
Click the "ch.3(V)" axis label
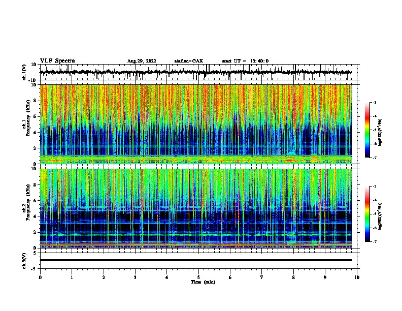[x=24, y=261]
